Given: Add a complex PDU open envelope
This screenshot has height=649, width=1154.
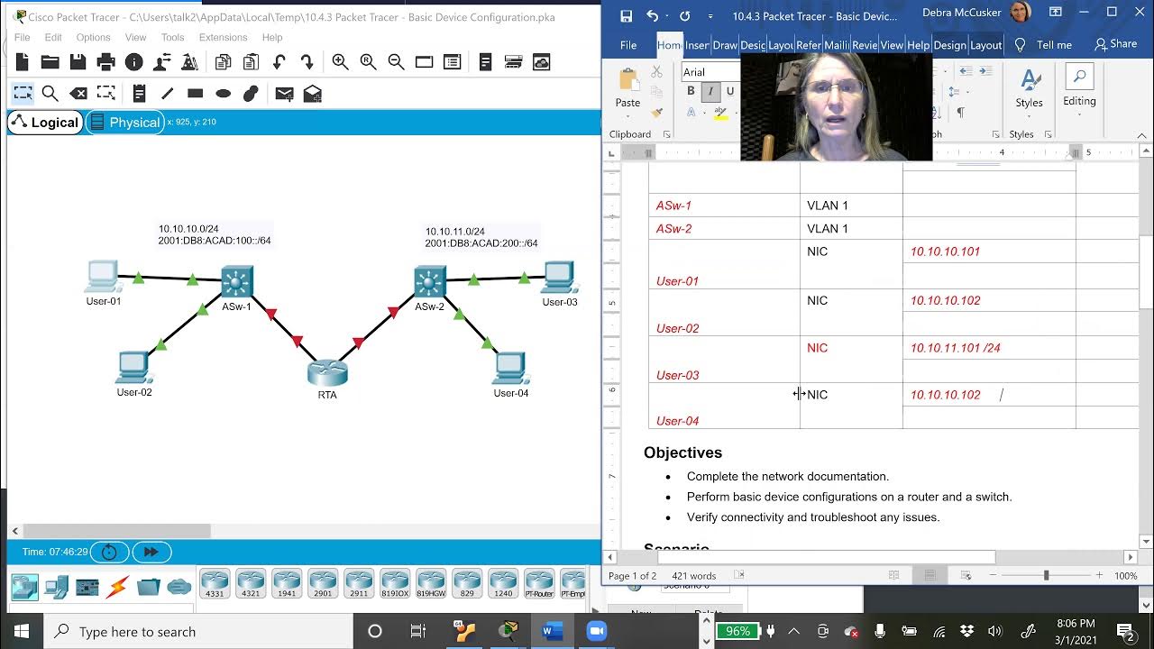Looking at the screenshot, I should tap(312, 93).
